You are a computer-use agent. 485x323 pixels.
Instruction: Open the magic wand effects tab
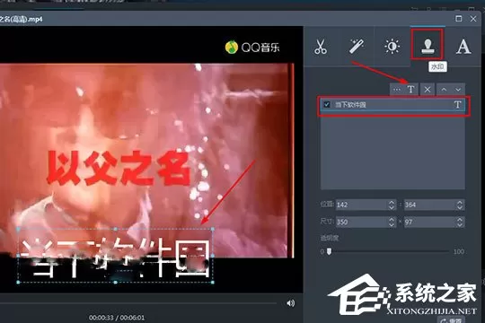(x=357, y=47)
